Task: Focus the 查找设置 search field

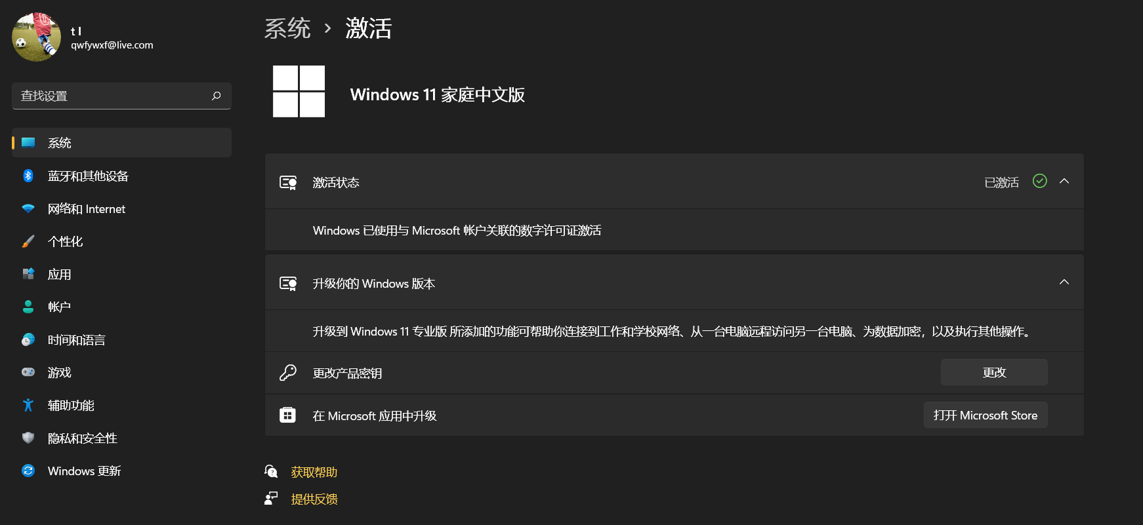Action: [121, 96]
